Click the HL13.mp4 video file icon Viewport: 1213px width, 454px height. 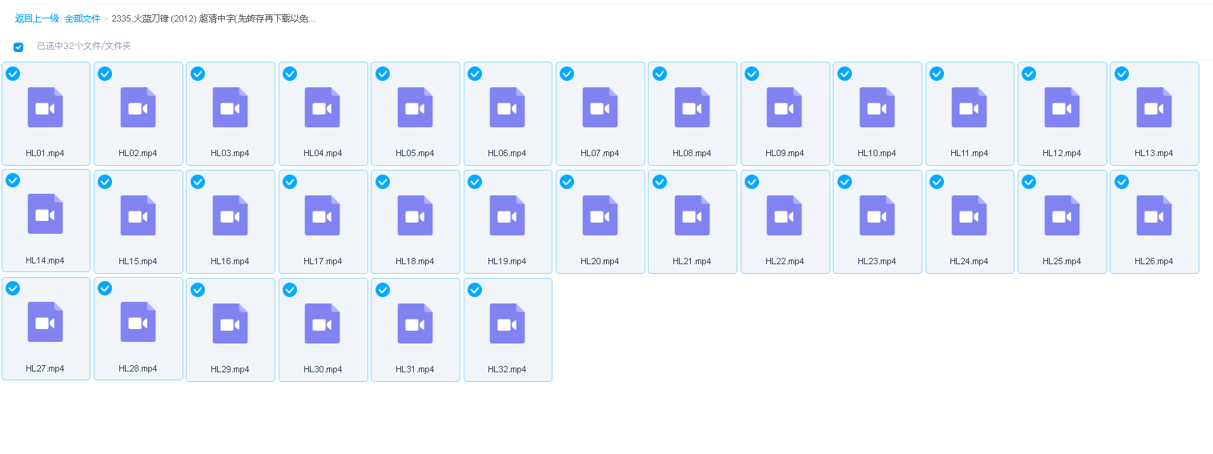tap(1154, 107)
